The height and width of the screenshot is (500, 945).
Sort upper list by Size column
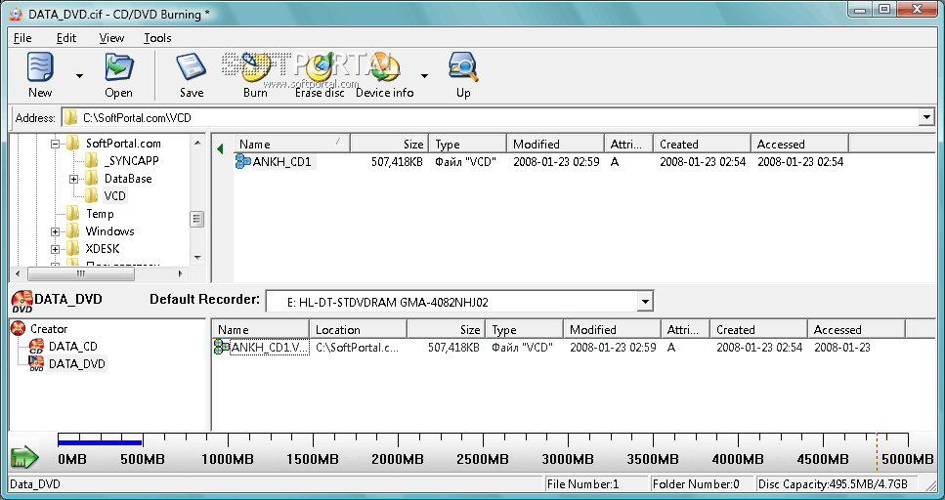coord(389,144)
